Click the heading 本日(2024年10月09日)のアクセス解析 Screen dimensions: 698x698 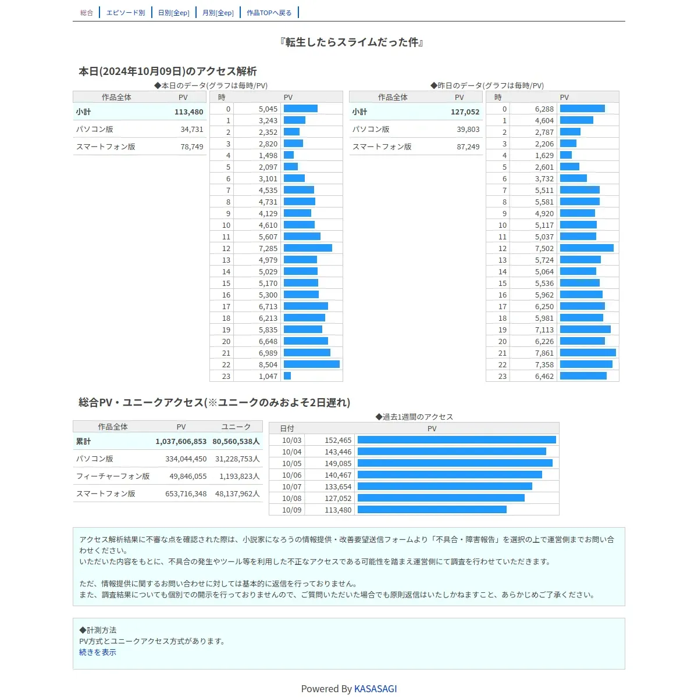pos(168,71)
